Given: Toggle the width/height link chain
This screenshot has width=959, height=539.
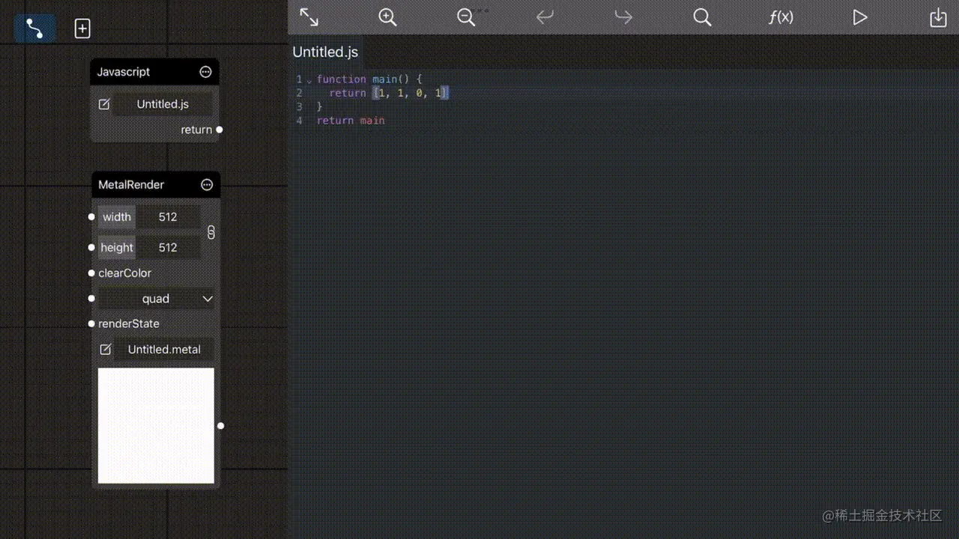Looking at the screenshot, I should [211, 232].
